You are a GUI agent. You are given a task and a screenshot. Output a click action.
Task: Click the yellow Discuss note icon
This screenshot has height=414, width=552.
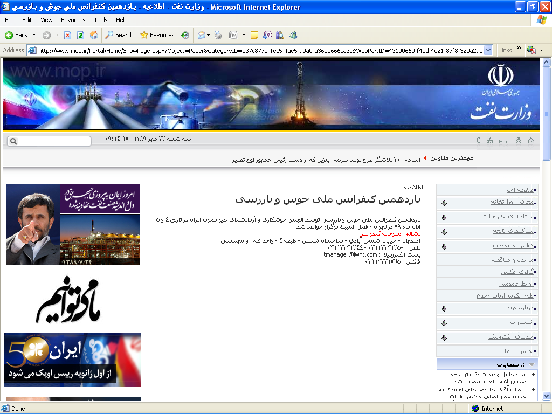tap(254, 35)
